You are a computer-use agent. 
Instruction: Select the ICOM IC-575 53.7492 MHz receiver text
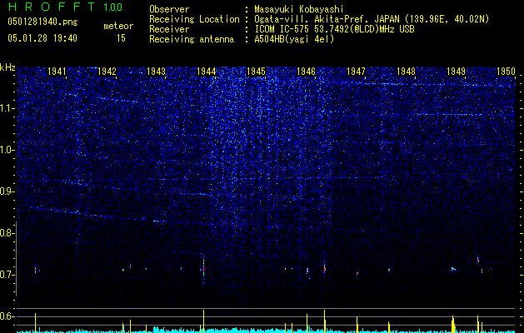coord(334,29)
